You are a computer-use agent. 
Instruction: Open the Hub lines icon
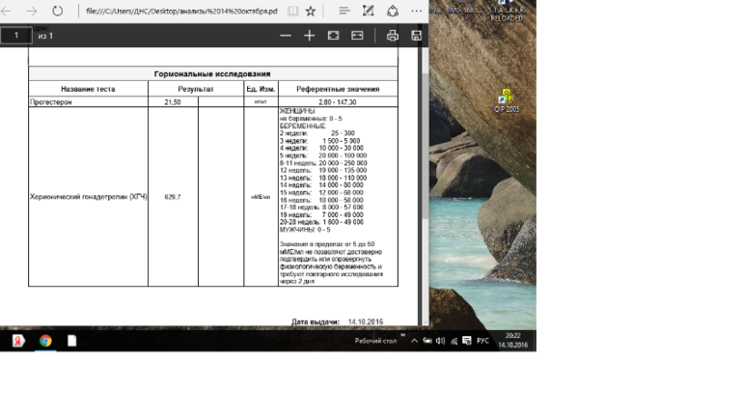(344, 11)
